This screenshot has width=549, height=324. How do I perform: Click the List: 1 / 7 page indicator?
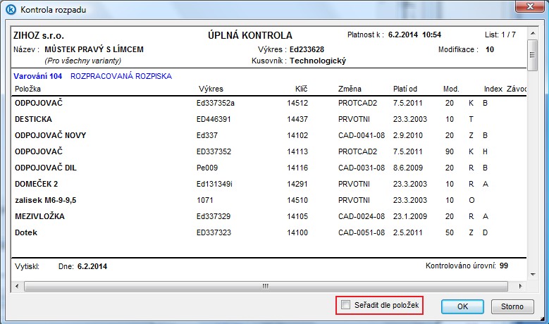pos(500,35)
